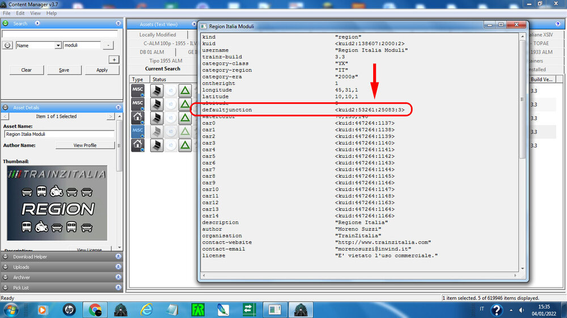
Task: Add a filter row with the plus button
Action: pos(114,59)
